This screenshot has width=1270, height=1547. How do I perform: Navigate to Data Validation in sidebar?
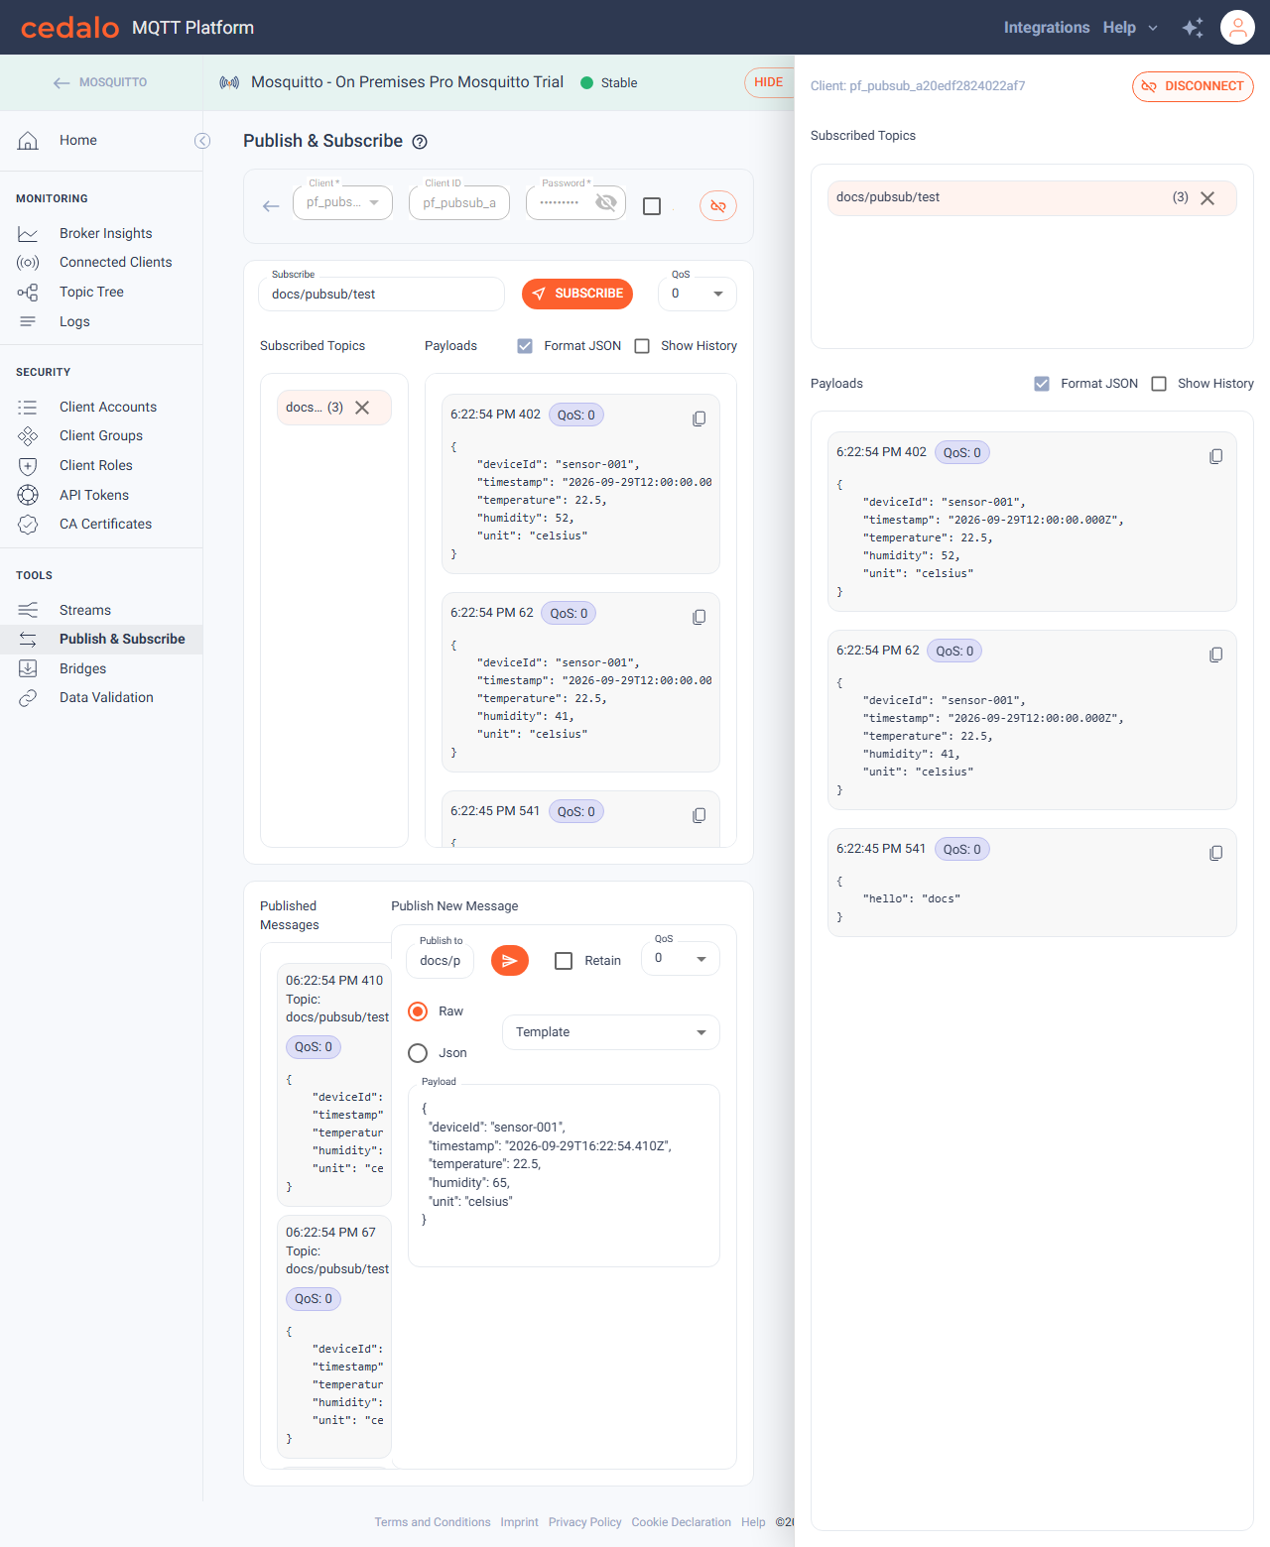106,697
